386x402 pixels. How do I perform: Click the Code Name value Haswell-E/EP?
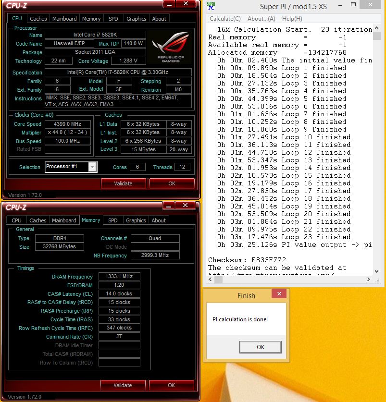click(69, 43)
